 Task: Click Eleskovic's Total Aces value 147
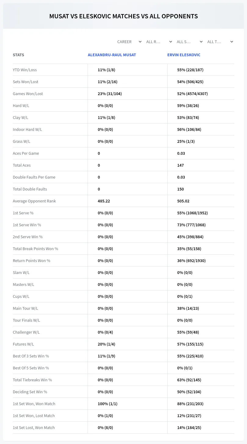(x=180, y=165)
